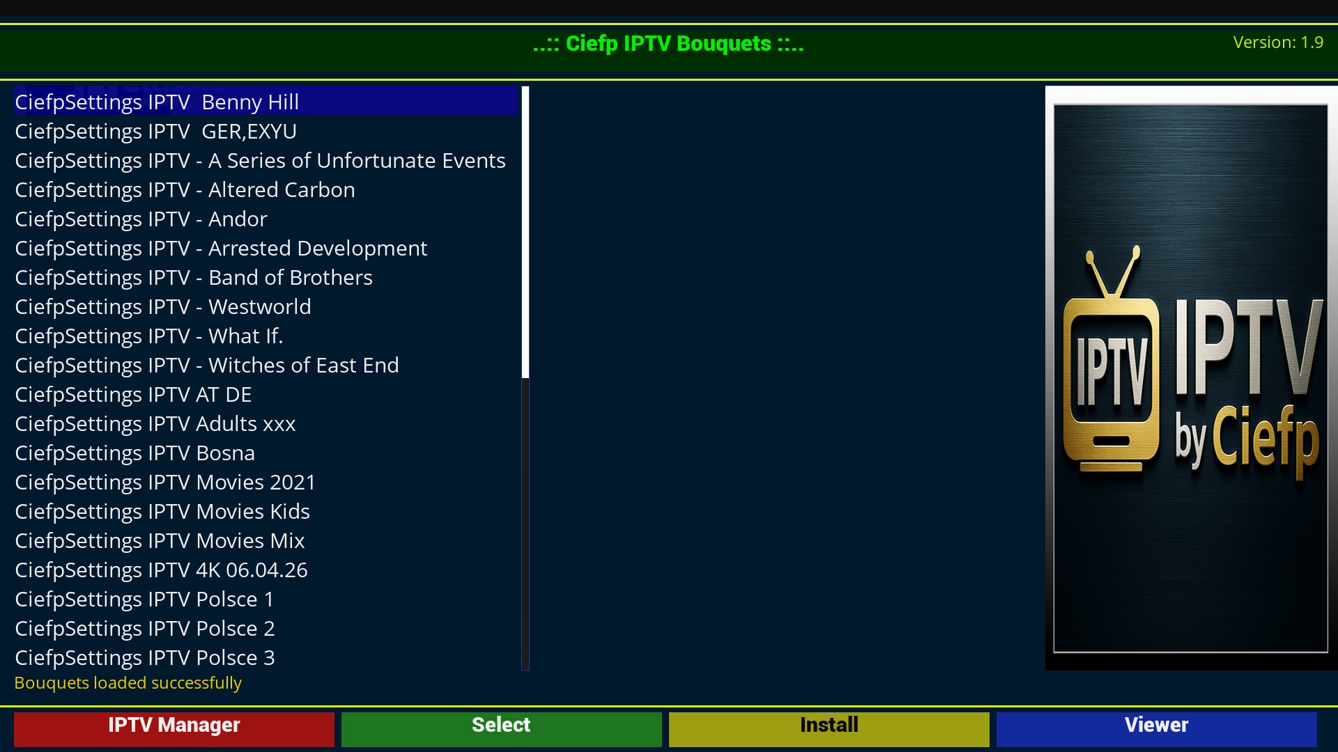Select the Westworld bouquet
1338x752 pixels.
266,306
